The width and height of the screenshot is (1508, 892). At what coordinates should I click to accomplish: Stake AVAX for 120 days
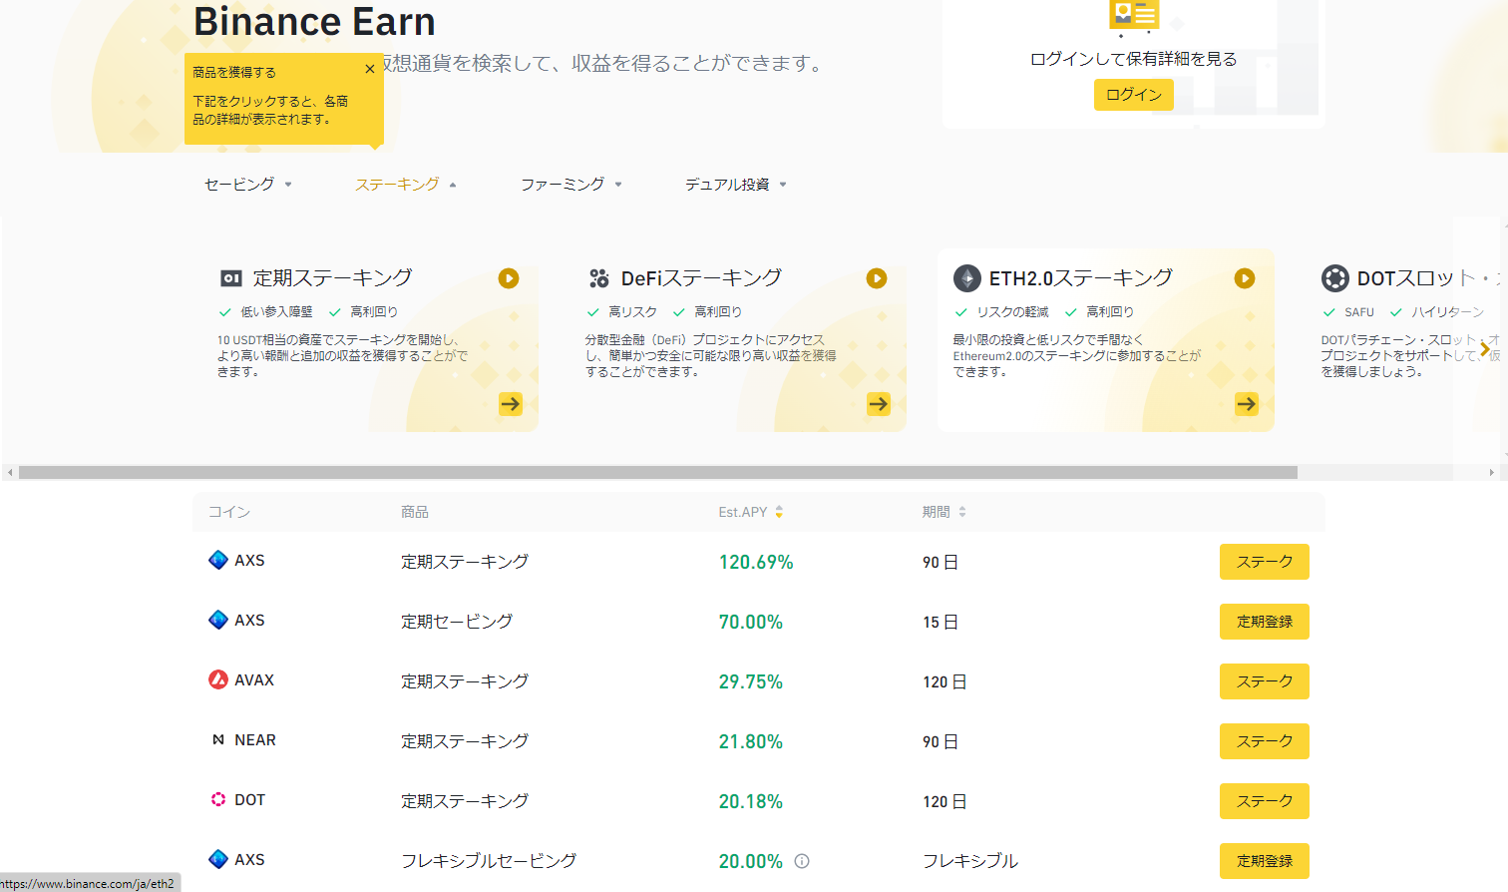pos(1265,681)
